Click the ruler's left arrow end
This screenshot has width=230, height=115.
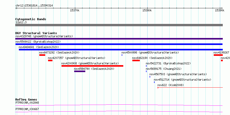16,8
